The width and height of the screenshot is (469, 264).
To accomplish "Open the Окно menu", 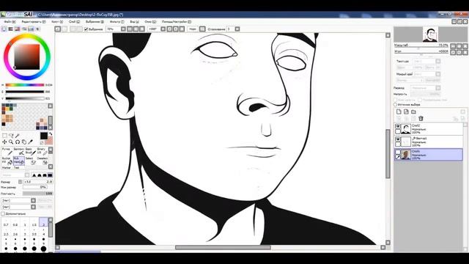I will (x=150, y=22).
